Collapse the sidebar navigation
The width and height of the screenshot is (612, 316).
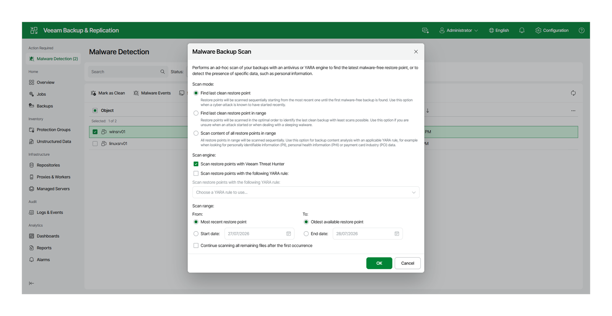point(31,283)
